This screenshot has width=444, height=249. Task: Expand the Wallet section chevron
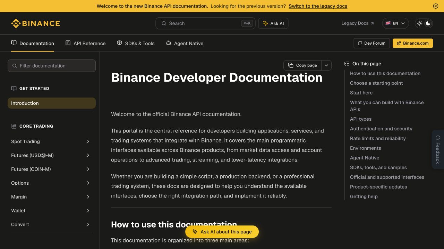88,211
